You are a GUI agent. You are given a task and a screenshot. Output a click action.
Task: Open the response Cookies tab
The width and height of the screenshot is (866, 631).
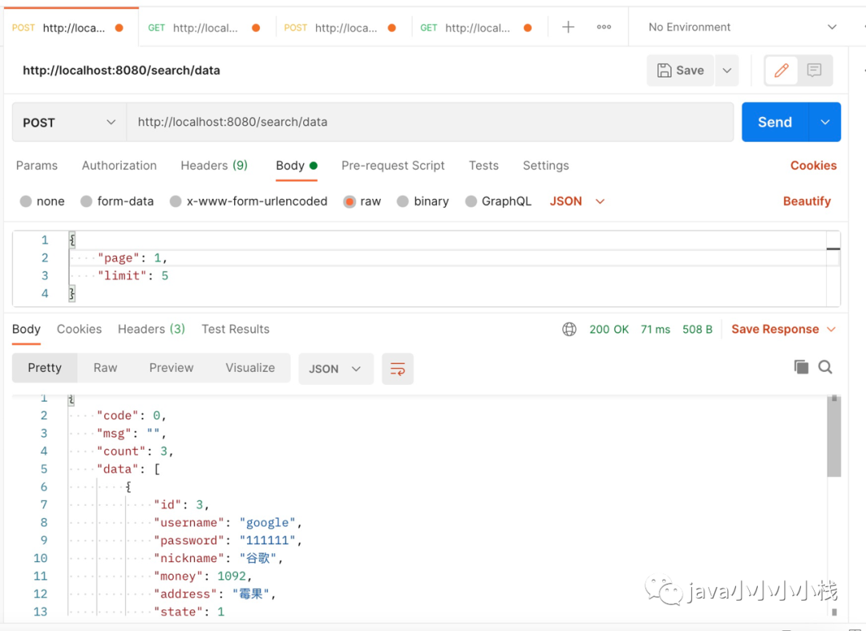click(79, 329)
